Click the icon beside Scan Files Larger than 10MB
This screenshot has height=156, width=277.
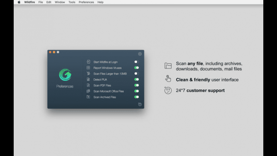coord(88,73)
